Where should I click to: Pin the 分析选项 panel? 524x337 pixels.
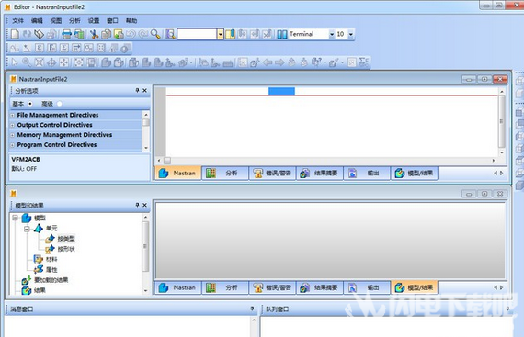137,90
